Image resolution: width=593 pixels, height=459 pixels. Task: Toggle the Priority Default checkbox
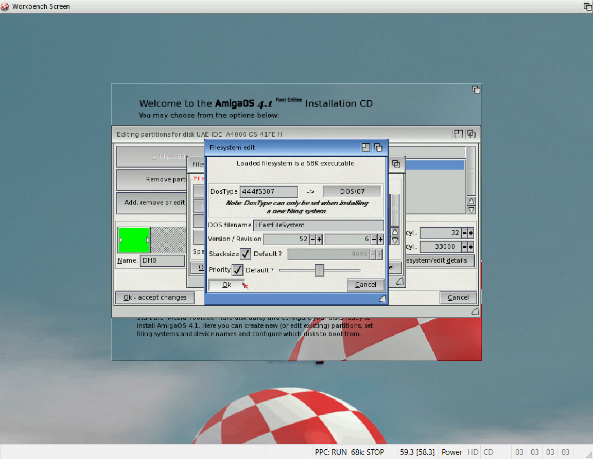coord(237,270)
